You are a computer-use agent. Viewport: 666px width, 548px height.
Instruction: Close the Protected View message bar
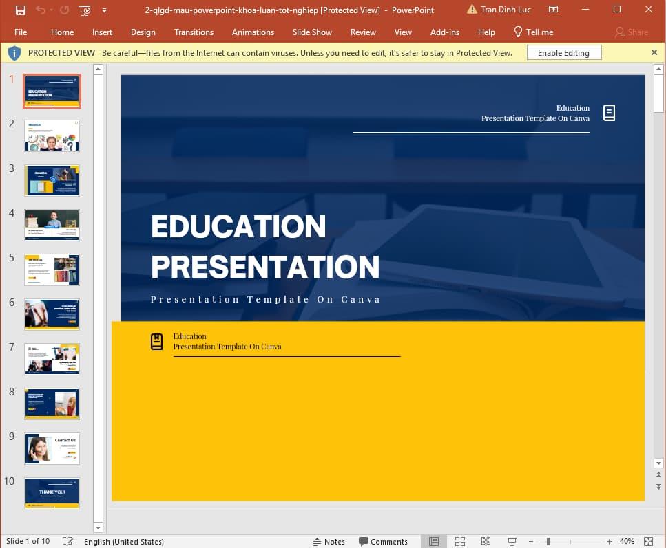(654, 53)
